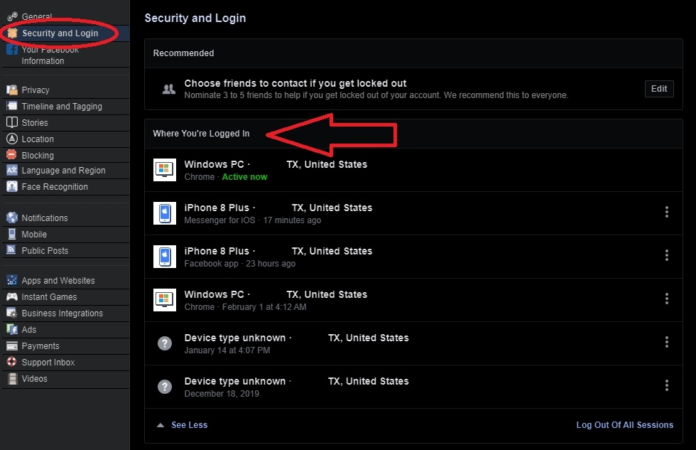Open options for Windows PC February 1 session
This screenshot has height=450, width=696.
point(667,299)
